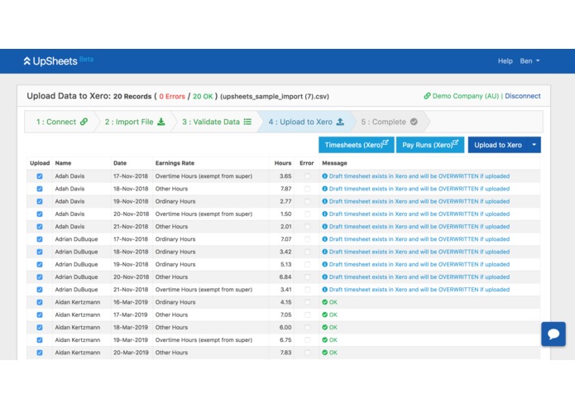Click the Timesheets (Xero) button
The height and width of the screenshot is (409, 575).
tap(357, 145)
